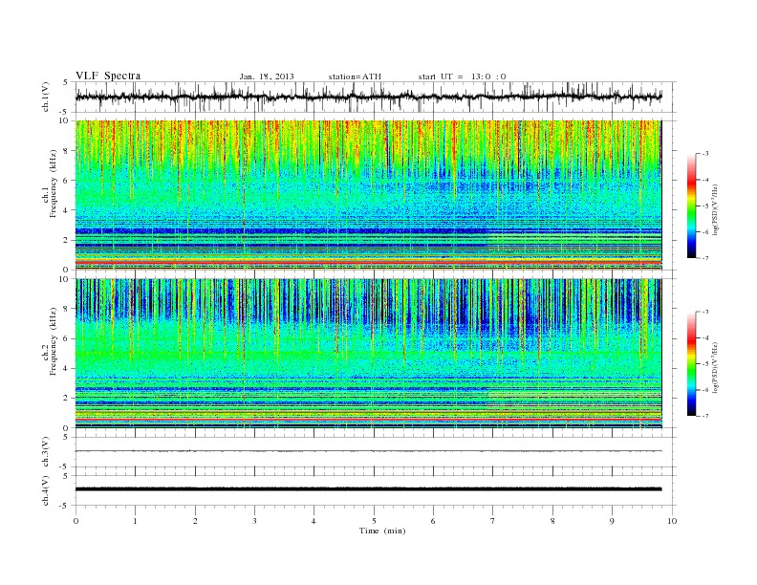Click inside the ch.1 spectrogram panel
Image resolution: width=757 pixels, height=585 pixels.
pyautogui.click(x=368, y=195)
